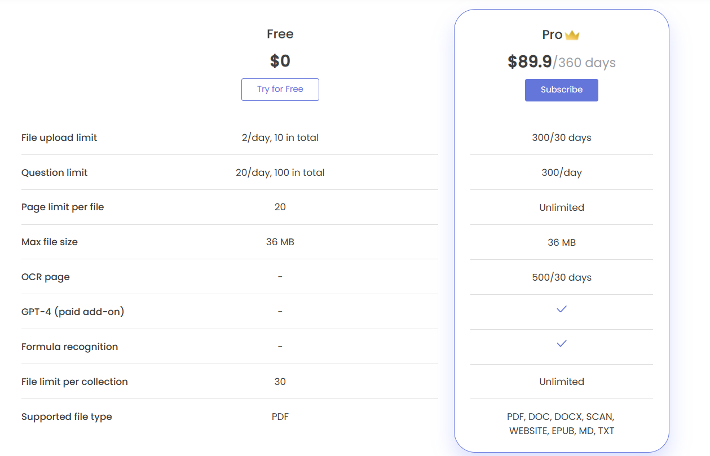Click the Pro plan's supported file types list
The image size is (710, 456).
(x=562, y=424)
